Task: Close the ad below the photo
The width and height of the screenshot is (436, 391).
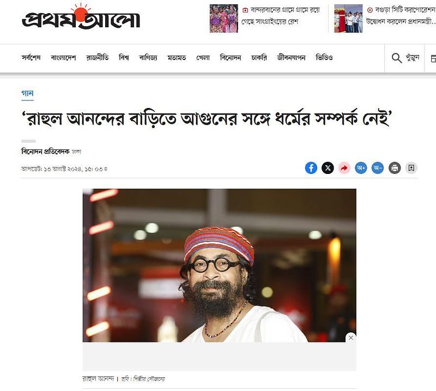Action: (351, 338)
